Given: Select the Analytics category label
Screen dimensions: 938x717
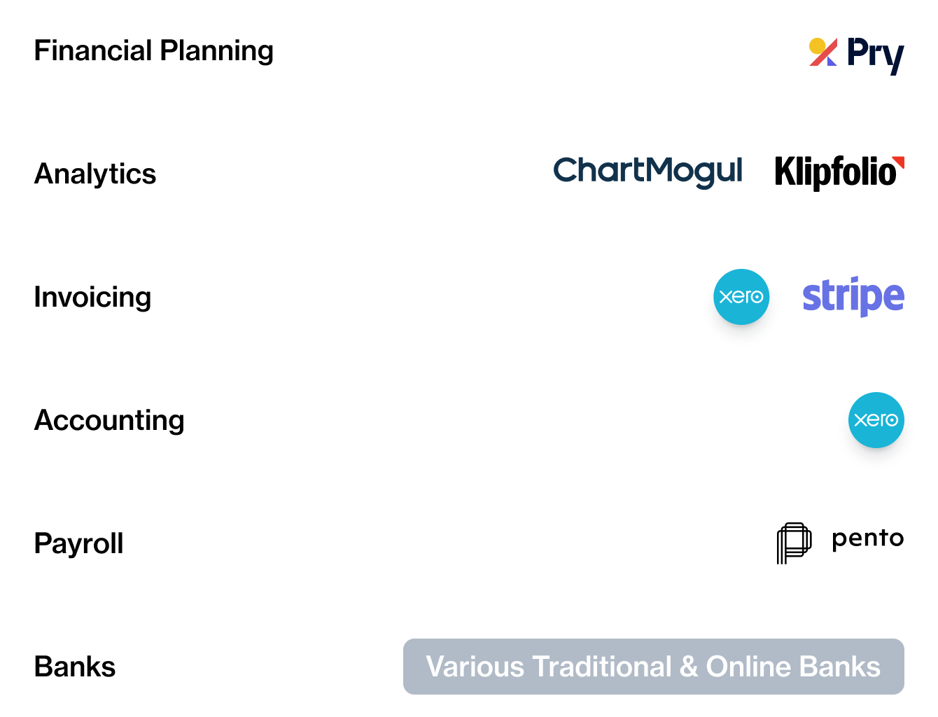Looking at the screenshot, I should coord(95,174).
